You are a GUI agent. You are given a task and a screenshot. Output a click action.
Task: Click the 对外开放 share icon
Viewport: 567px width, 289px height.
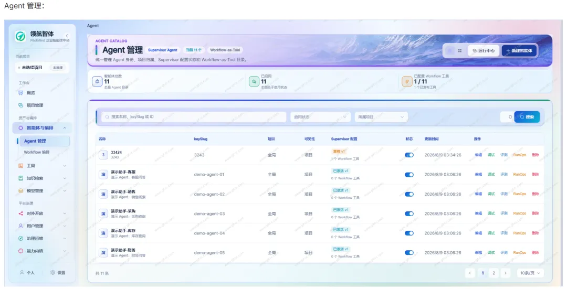pos(20,213)
